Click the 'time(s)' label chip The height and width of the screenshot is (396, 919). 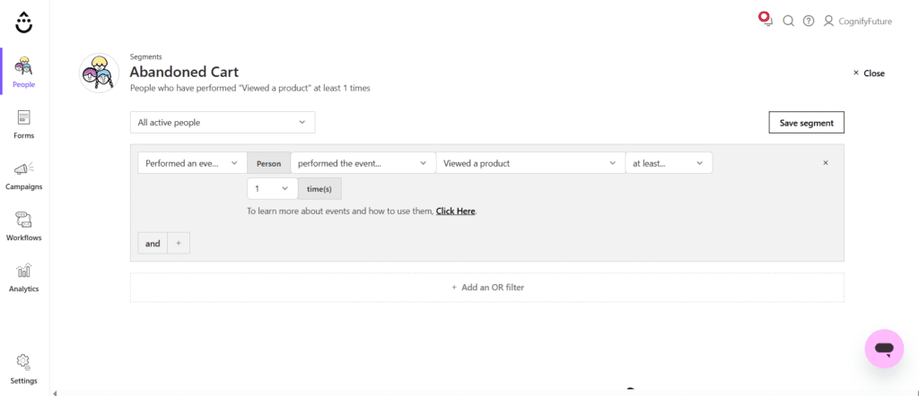tap(319, 188)
